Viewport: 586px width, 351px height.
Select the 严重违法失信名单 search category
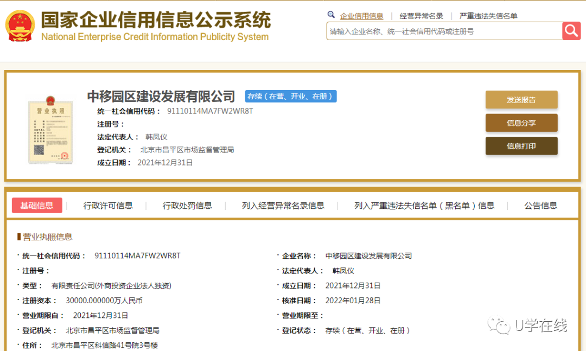(488, 16)
